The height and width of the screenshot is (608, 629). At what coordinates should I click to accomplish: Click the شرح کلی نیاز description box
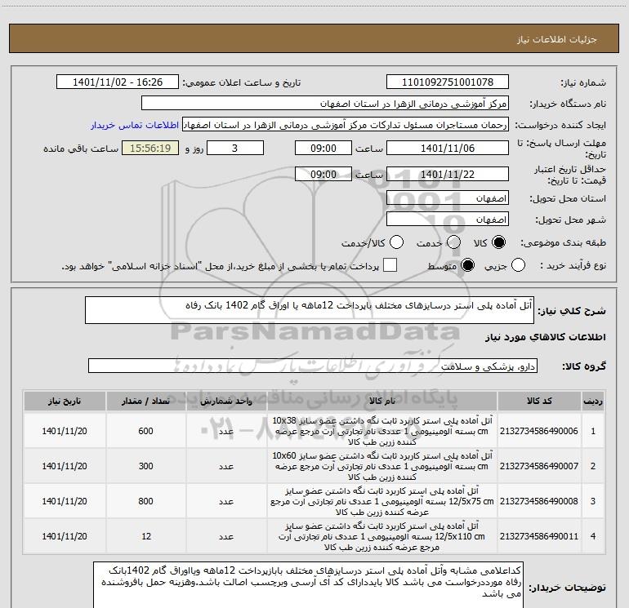[310, 310]
